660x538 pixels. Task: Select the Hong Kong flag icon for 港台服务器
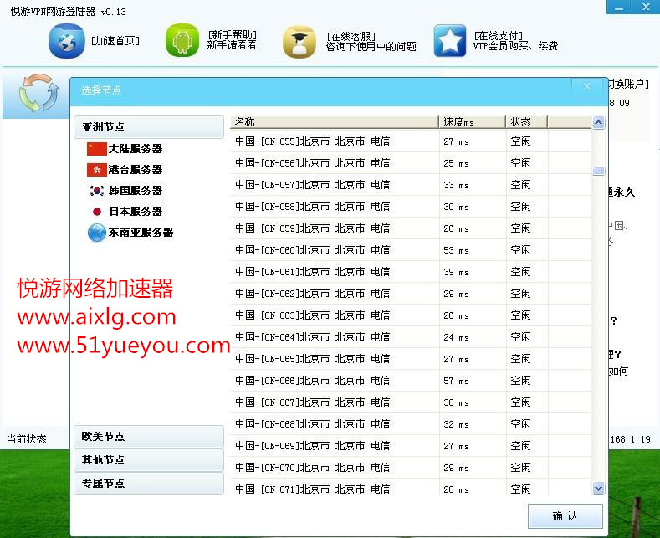tap(97, 170)
